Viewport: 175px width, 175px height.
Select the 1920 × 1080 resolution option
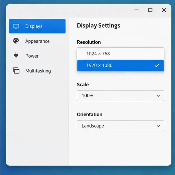121,65
